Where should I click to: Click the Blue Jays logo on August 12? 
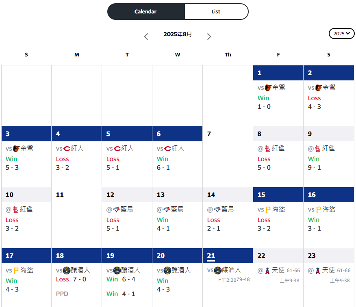pos(116,210)
